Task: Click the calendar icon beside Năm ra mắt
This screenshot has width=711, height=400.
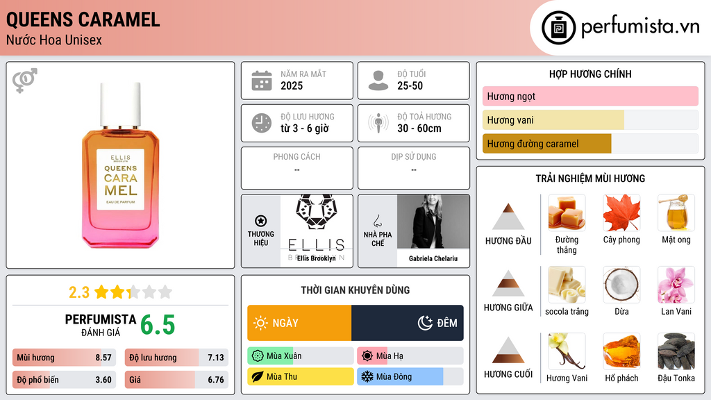Action: pos(262,81)
